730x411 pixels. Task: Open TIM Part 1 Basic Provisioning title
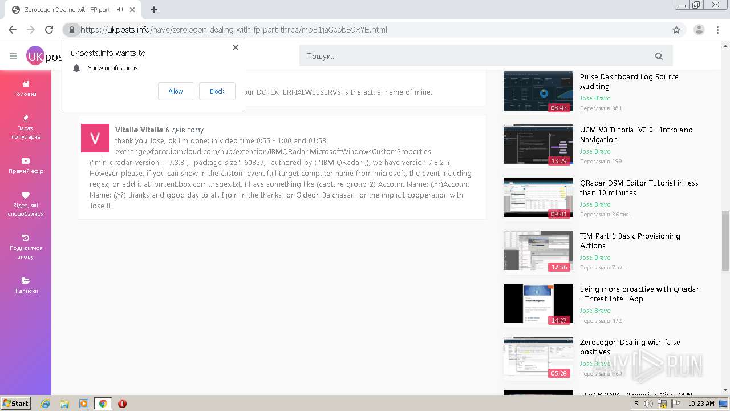tap(630, 241)
